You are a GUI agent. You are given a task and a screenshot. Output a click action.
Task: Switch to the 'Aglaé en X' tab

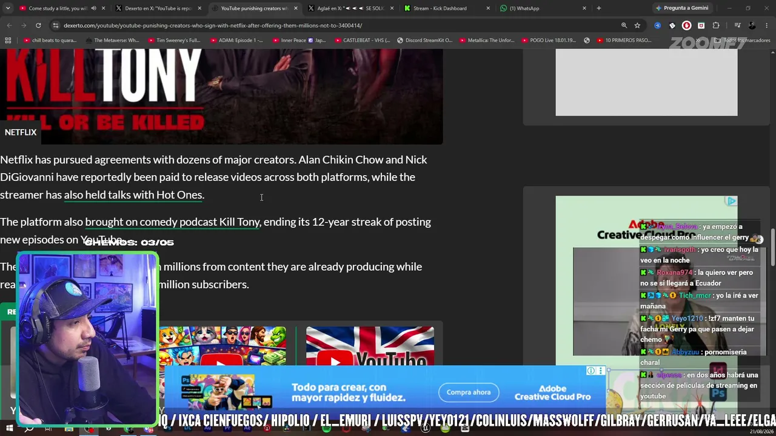pyautogui.click(x=350, y=8)
